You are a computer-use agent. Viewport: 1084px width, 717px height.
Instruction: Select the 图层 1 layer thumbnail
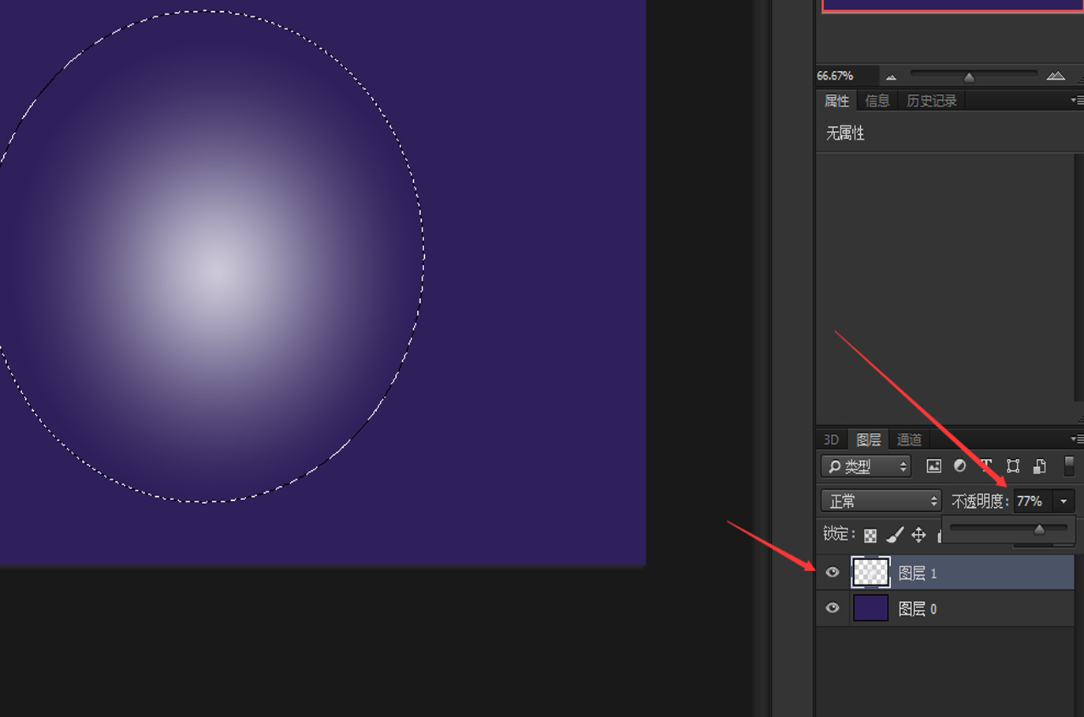(870, 573)
